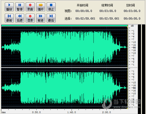
Task: Toggle loop playback with 循环 button
Action: [41, 7]
